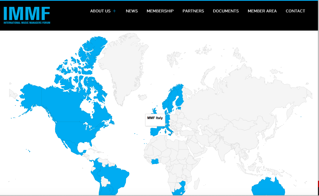The image size is (319, 196).
Task: Open the Documents section
Action: pos(226,11)
